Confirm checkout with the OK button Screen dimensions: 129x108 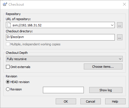click(x=66, y=101)
